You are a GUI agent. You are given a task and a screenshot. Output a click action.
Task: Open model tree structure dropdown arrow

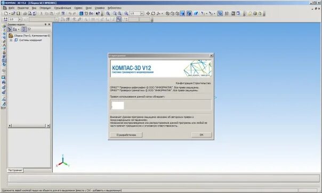[19, 29]
